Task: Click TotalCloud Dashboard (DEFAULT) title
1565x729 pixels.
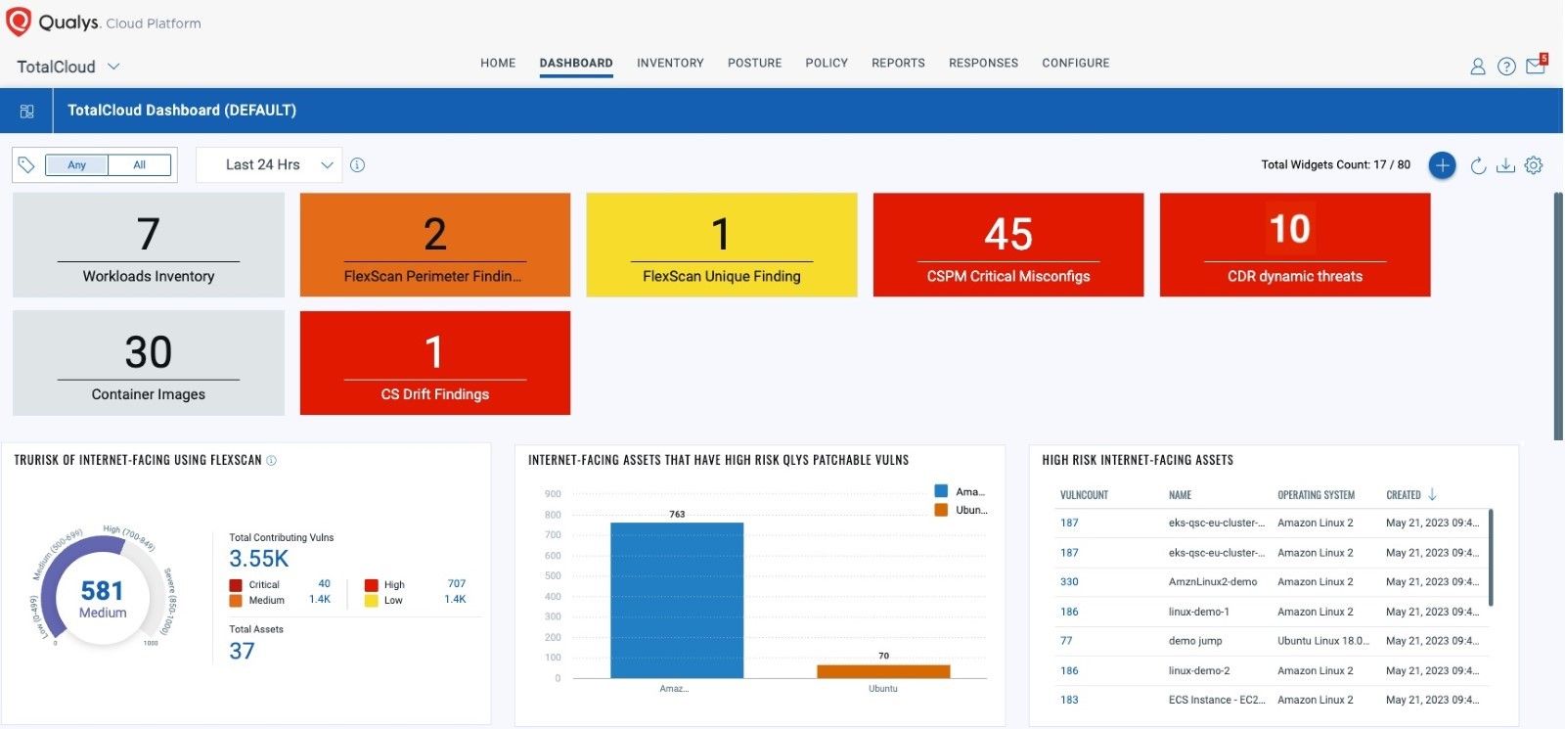Action: point(182,111)
